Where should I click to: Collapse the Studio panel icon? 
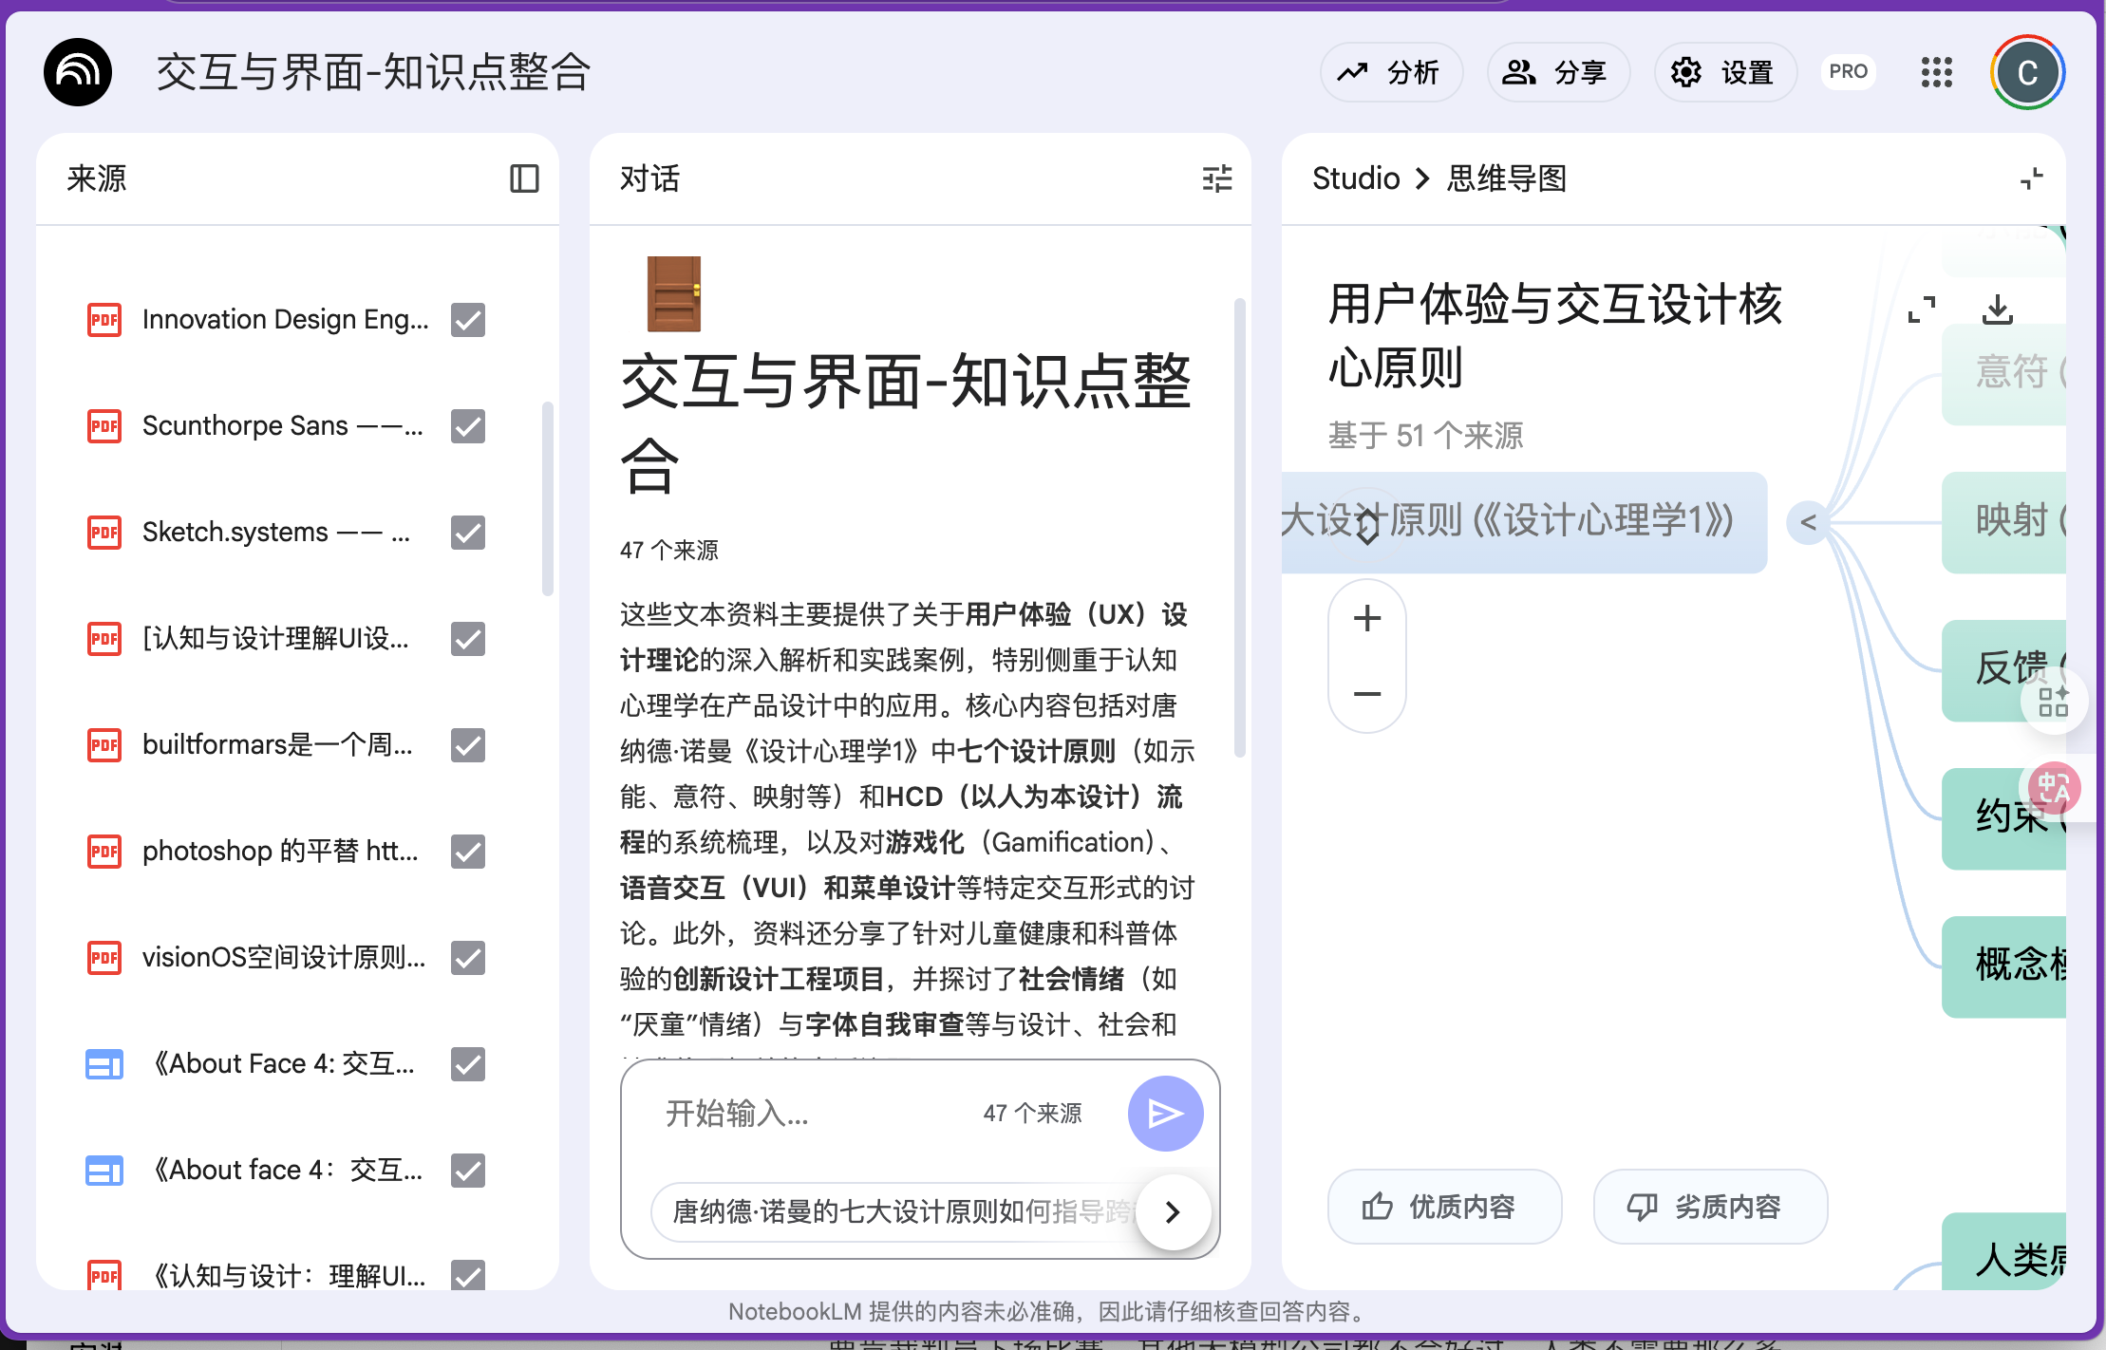tap(2031, 178)
